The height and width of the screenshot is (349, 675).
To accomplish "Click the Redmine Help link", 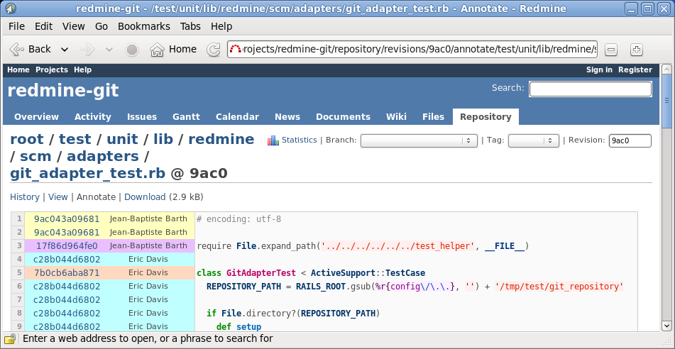I will click(x=82, y=70).
